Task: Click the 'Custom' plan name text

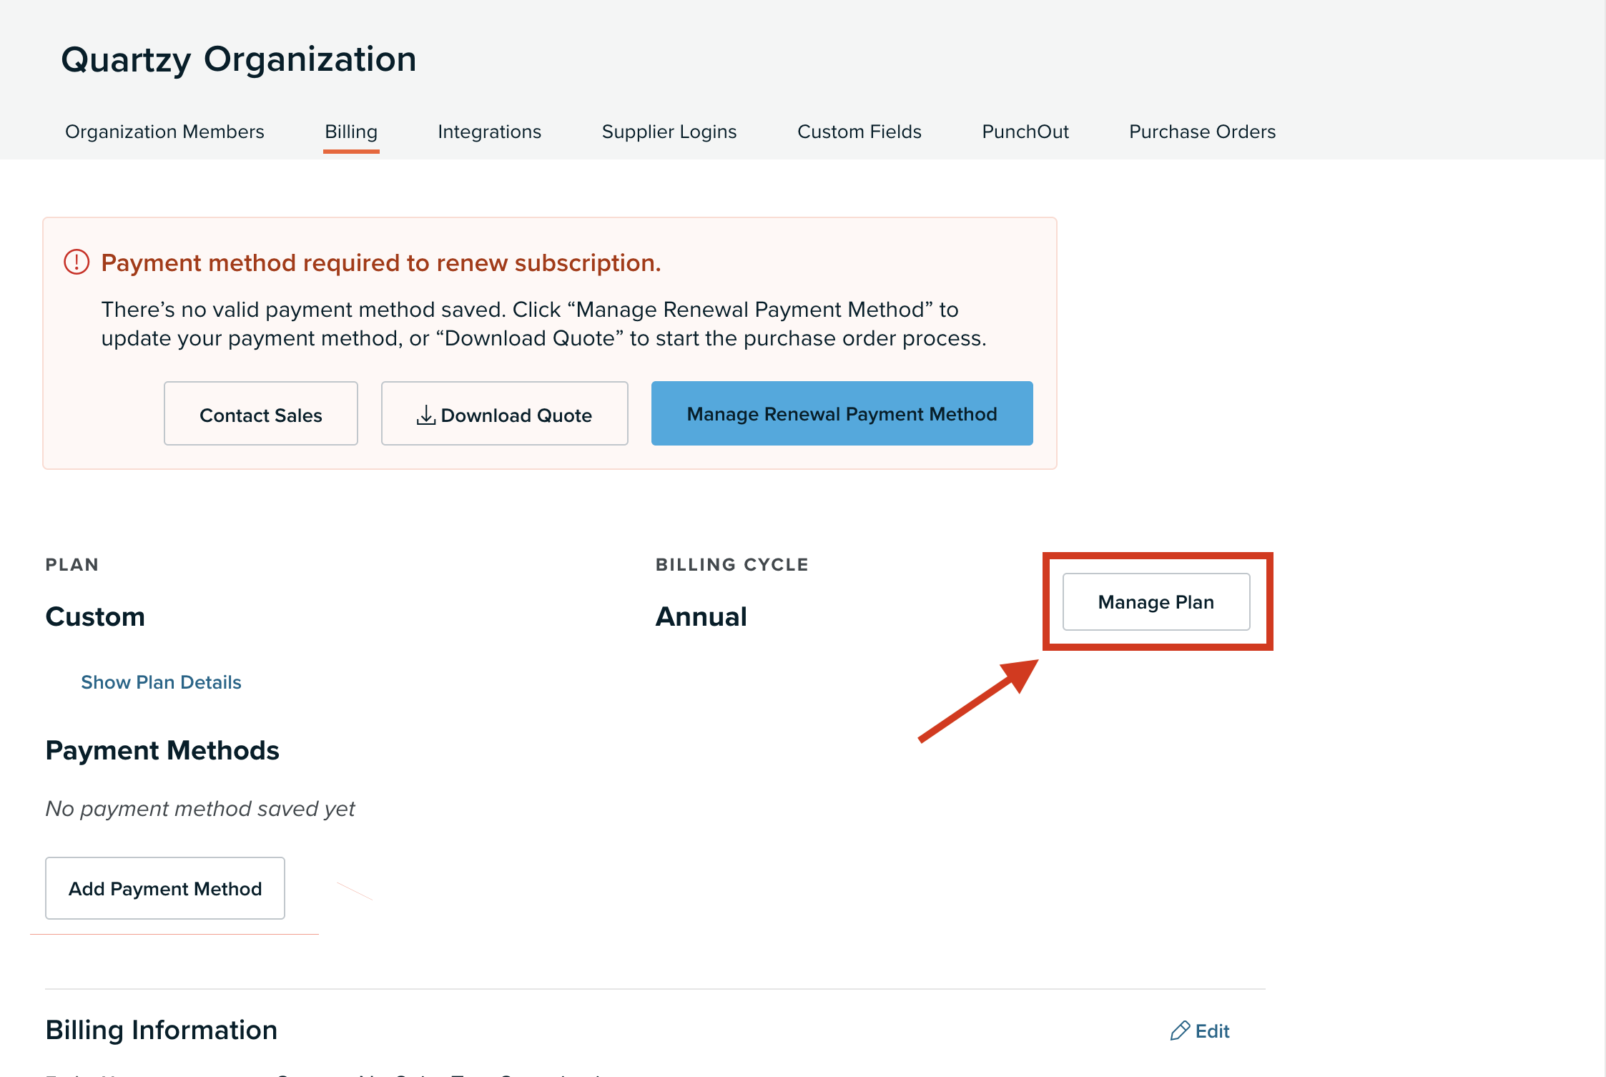Action: tap(95, 616)
